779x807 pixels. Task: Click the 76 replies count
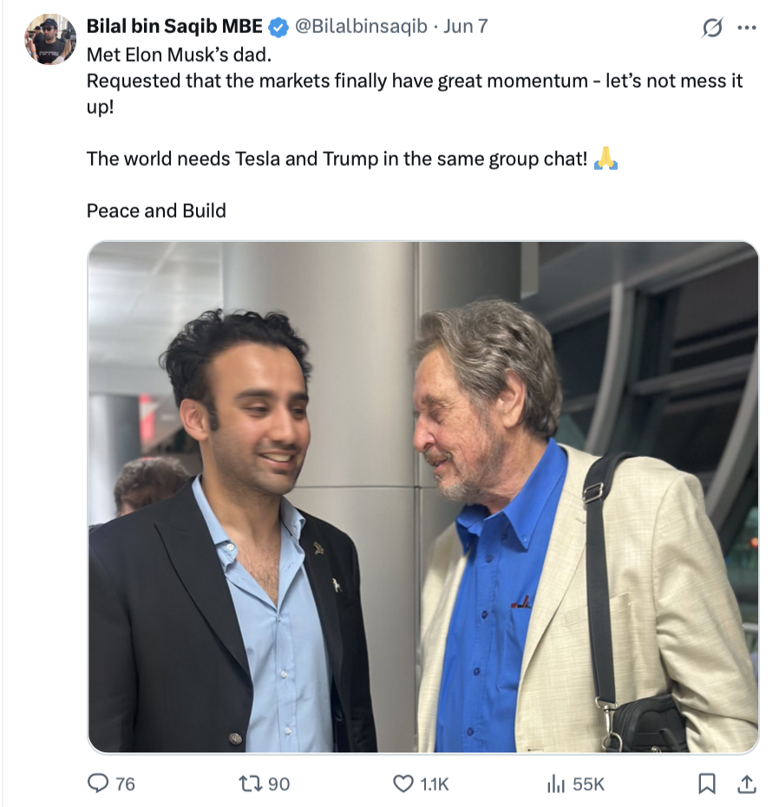(125, 784)
